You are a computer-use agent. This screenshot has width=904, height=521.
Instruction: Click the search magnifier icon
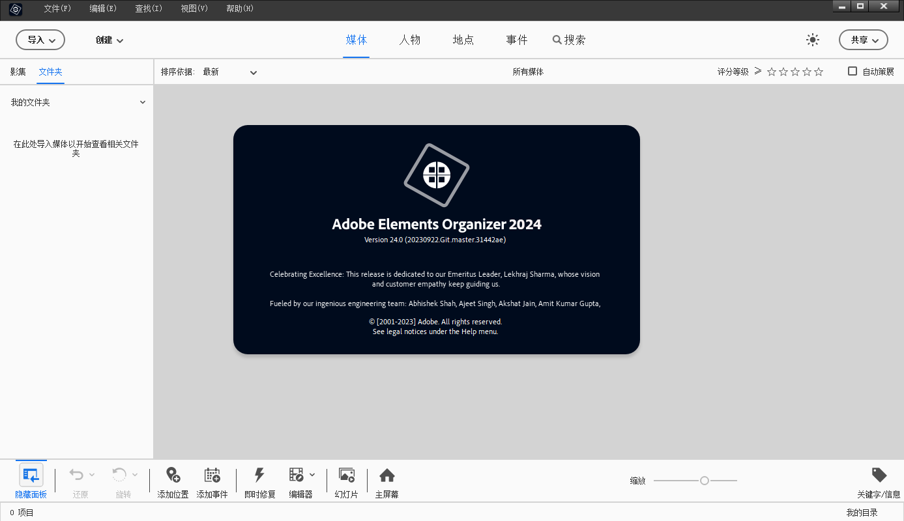557,40
